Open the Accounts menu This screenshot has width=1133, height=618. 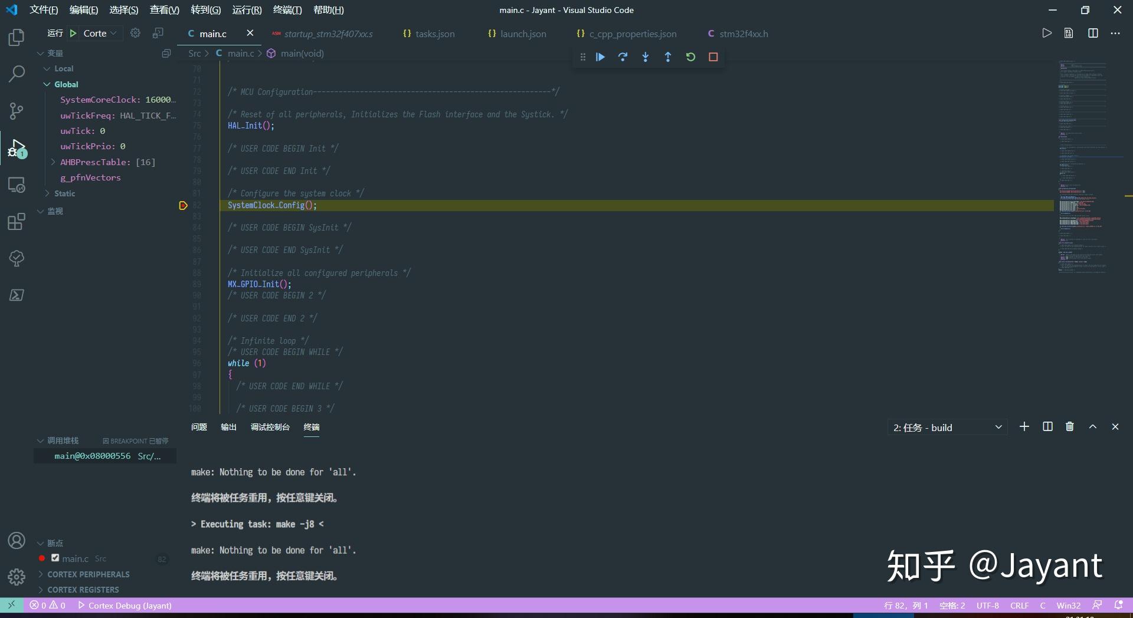pyautogui.click(x=17, y=540)
